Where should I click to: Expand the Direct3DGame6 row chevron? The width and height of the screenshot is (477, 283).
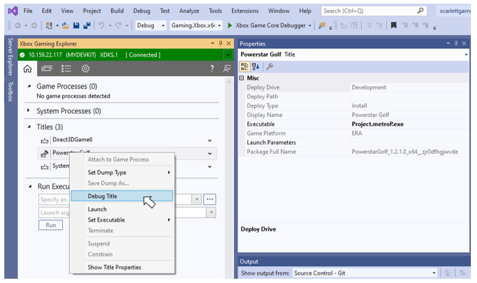[x=209, y=141]
